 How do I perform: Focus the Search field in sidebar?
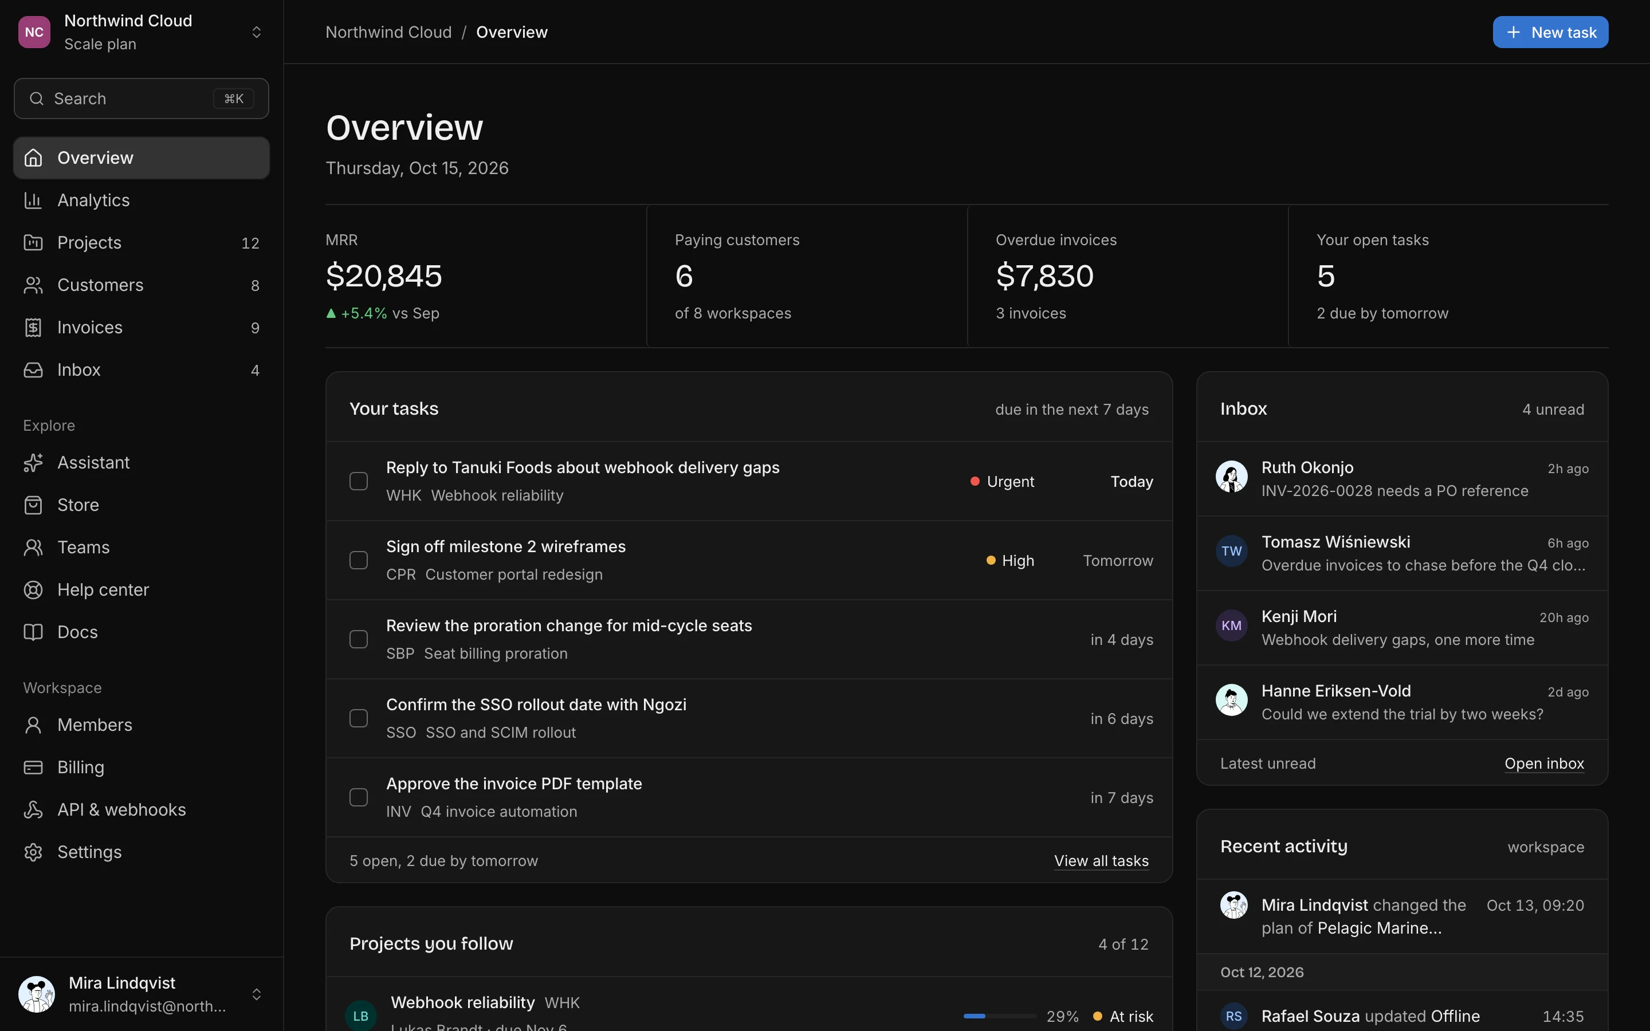point(141,98)
